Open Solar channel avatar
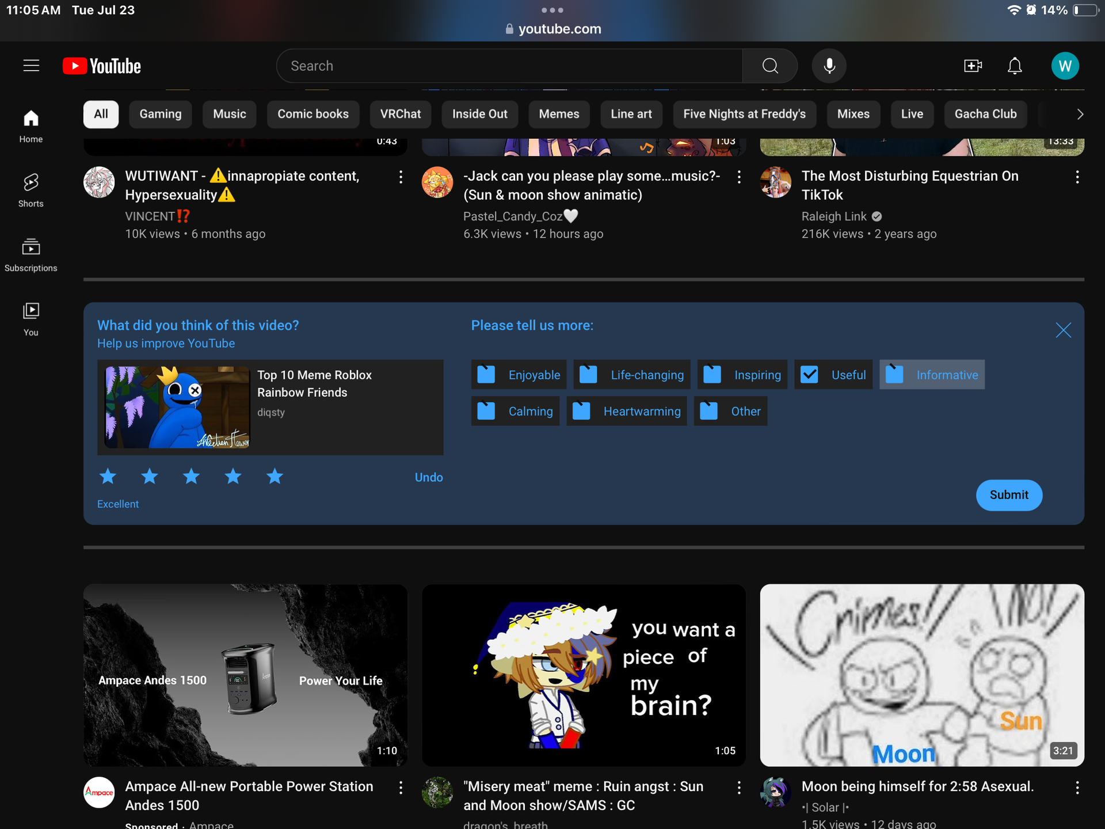The width and height of the screenshot is (1105, 829). 776,793
